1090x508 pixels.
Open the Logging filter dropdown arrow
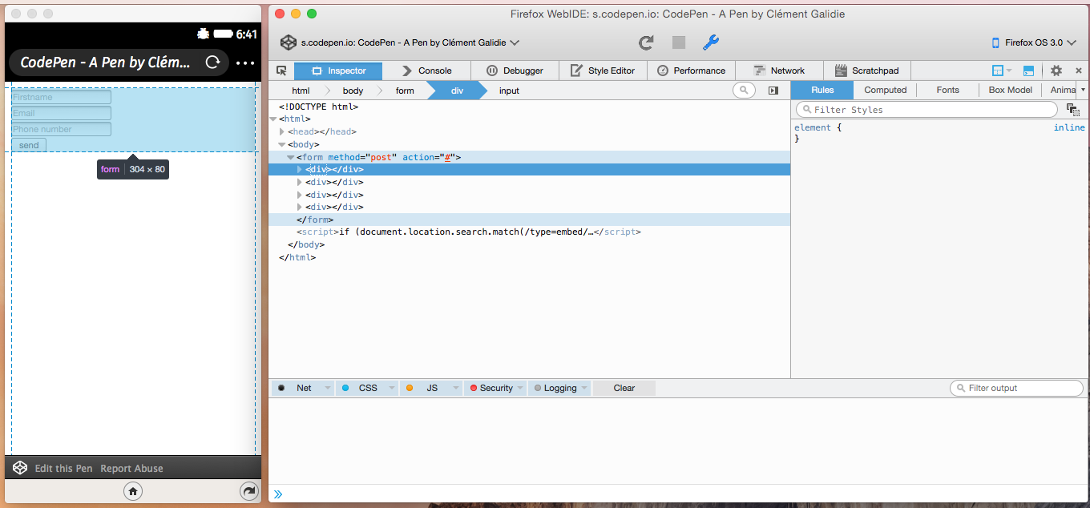click(x=585, y=388)
